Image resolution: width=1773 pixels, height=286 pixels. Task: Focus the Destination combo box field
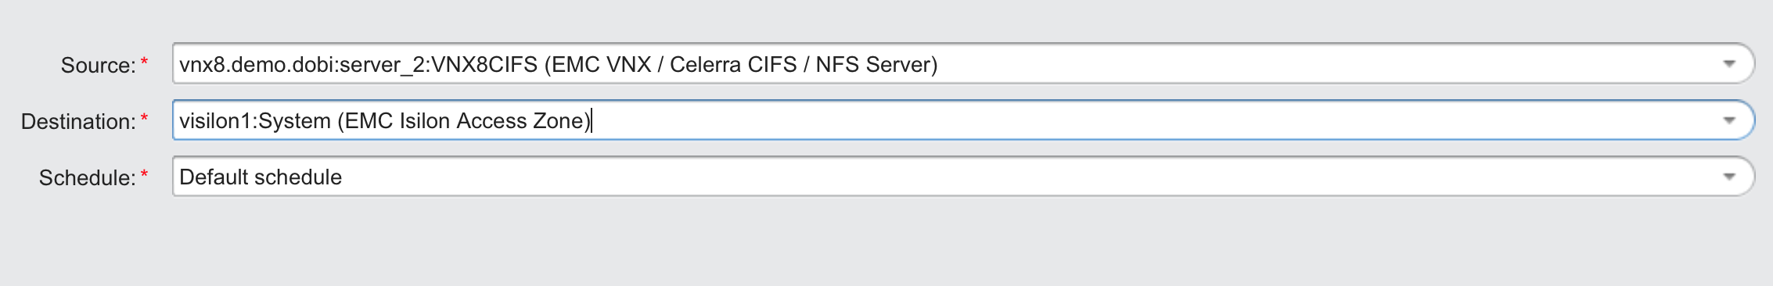pyautogui.click(x=963, y=120)
